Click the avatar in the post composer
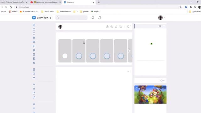Screen dimensions: 201x113 pos(60,27)
